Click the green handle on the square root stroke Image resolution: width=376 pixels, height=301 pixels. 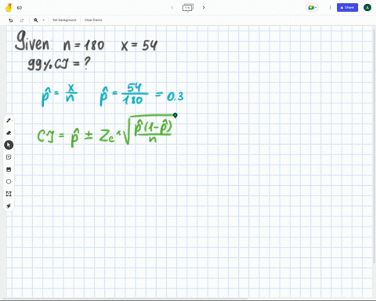coord(175,115)
